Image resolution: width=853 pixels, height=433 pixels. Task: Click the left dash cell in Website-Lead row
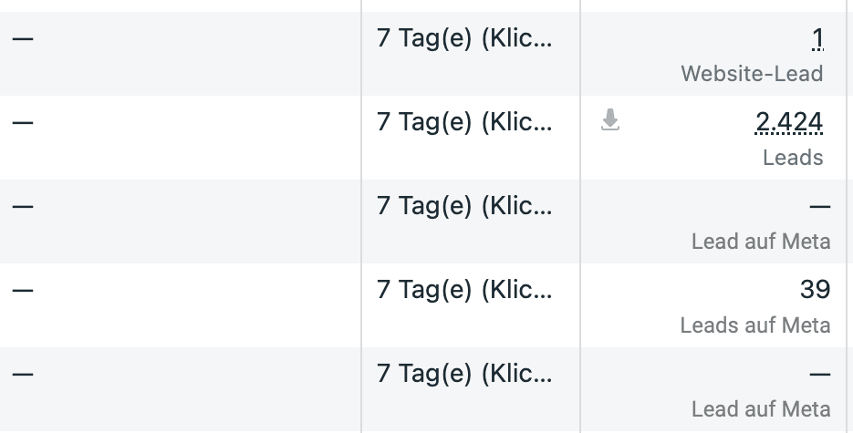[23, 38]
